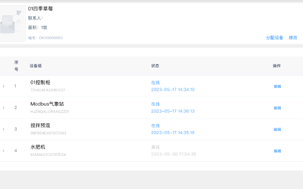Image resolution: width=303 pixels, height=189 pixels.
Task: Expand the 水肥机 device row
Action: [x=4, y=151]
